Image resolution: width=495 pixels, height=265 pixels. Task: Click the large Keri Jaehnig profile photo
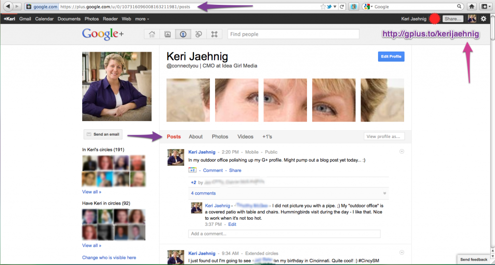117,86
